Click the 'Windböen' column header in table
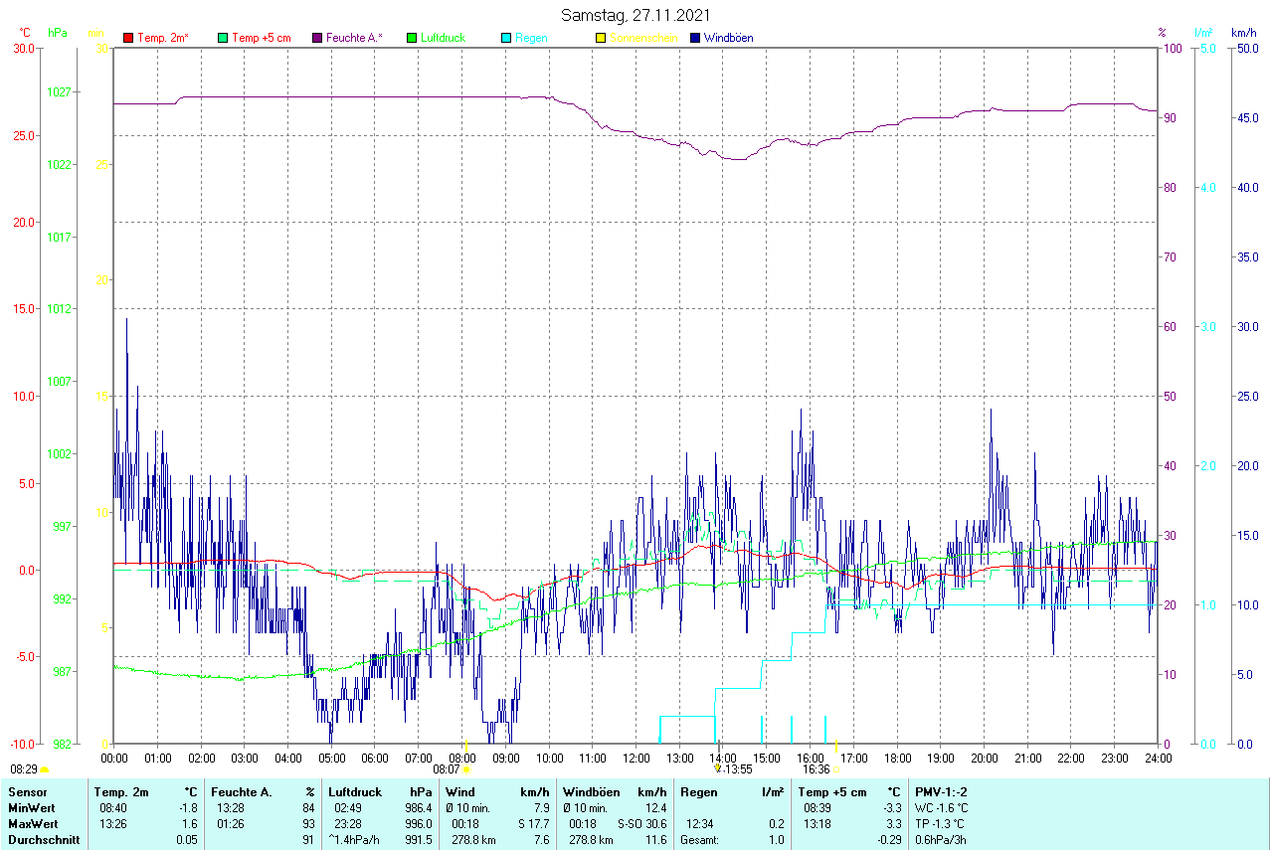Viewport: 1270px width, 850px height. coord(591,792)
